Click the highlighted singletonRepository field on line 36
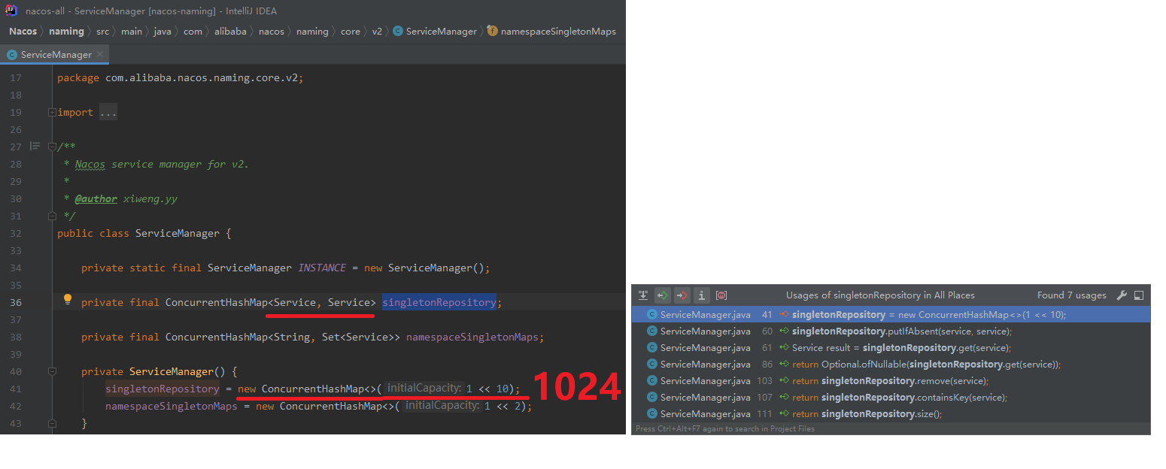Viewport: 1166px width, 469px height. point(439,302)
